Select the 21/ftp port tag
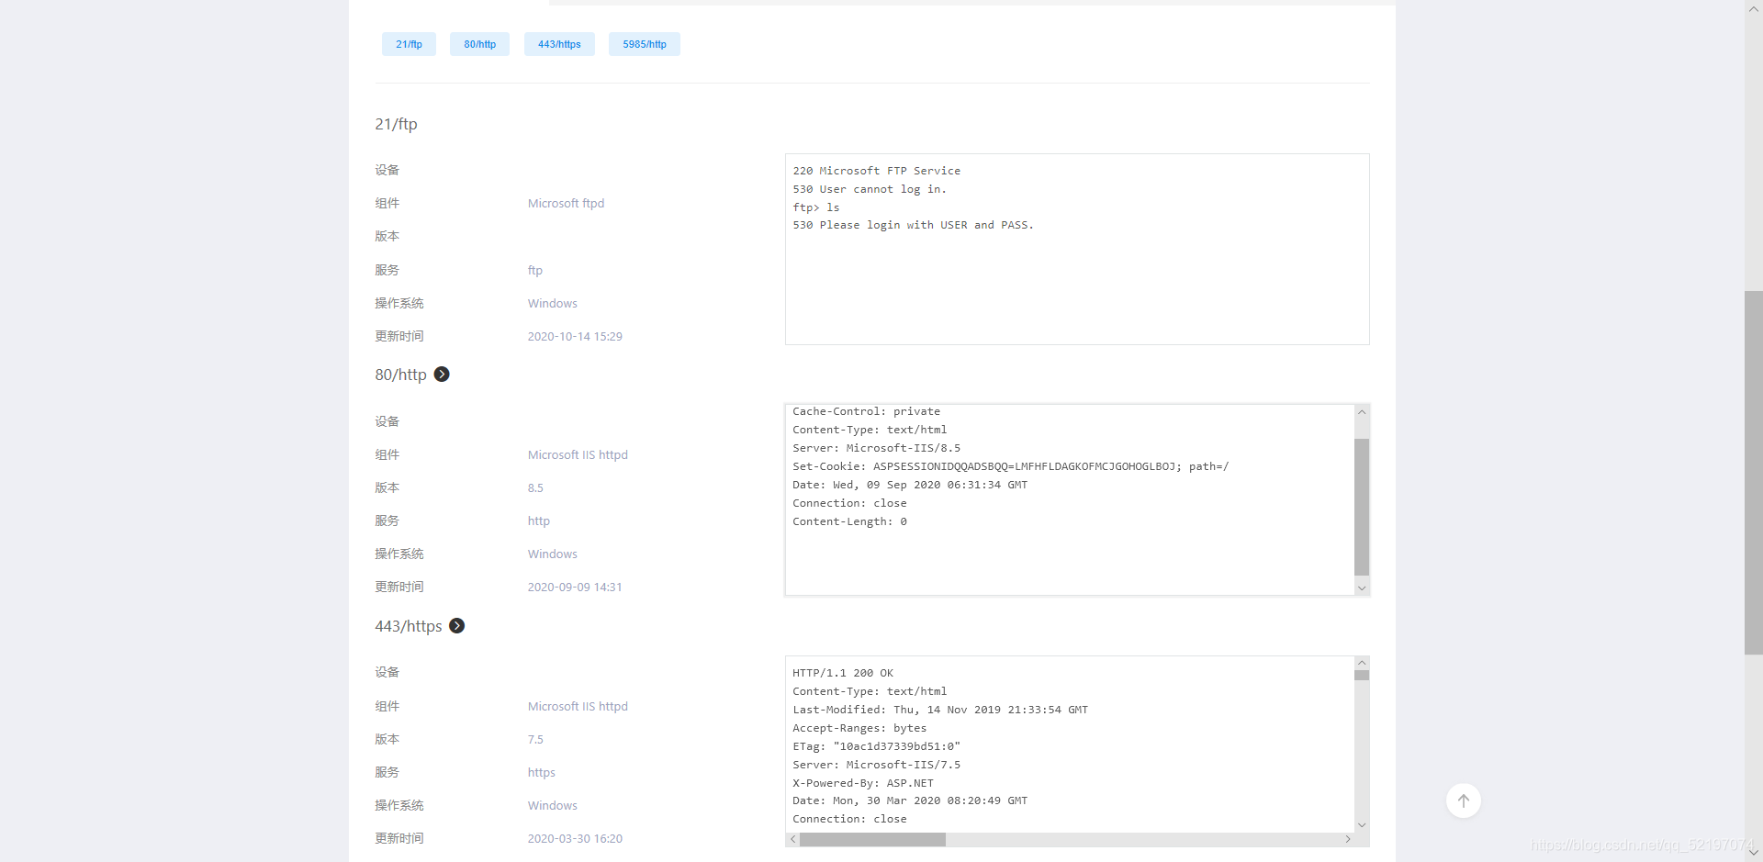Viewport: 1763px width, 862px height. tap(409, 44)
